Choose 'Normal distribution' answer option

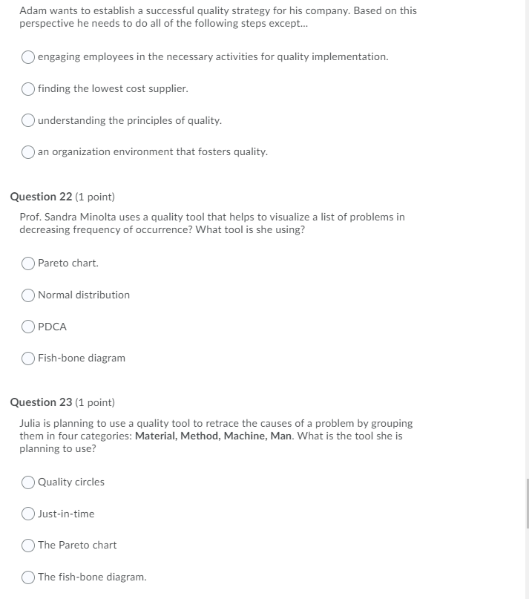[x=27, y=295]
